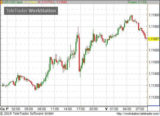Click the V day marker on time axis
The image size is (160, 116).
[x=106, y=109]
